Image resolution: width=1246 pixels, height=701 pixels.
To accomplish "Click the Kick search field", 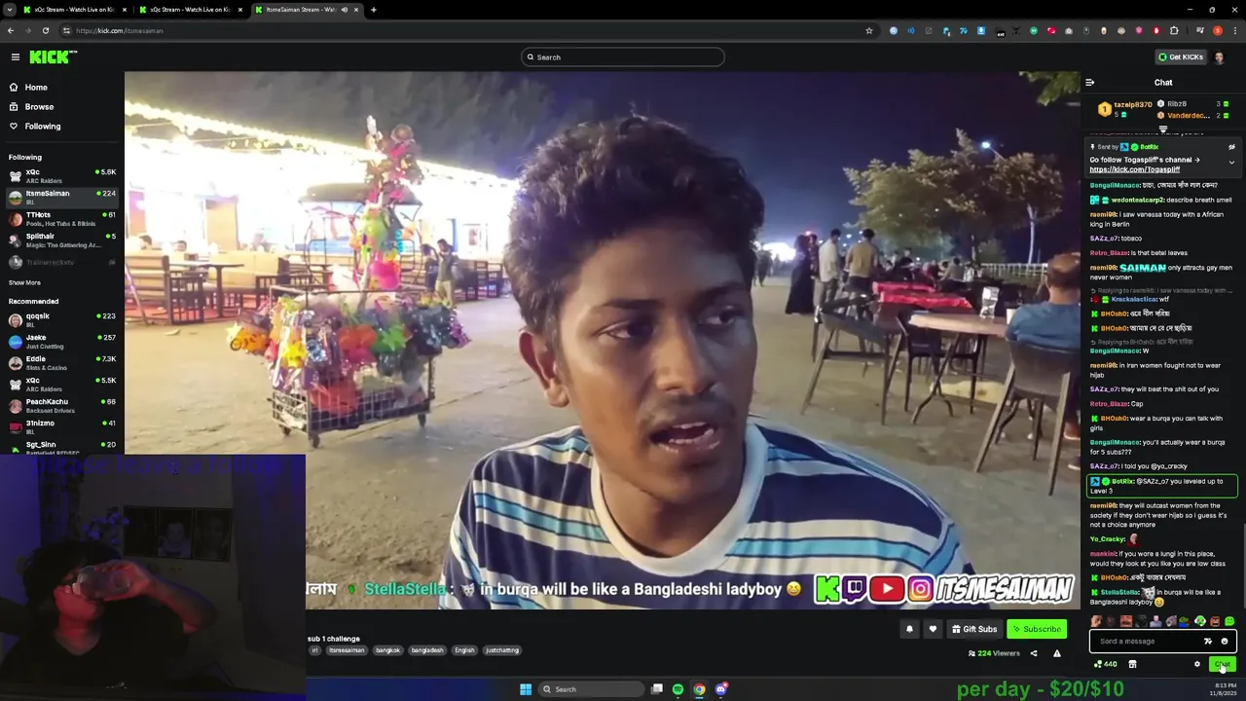I will tap(623, 57).
